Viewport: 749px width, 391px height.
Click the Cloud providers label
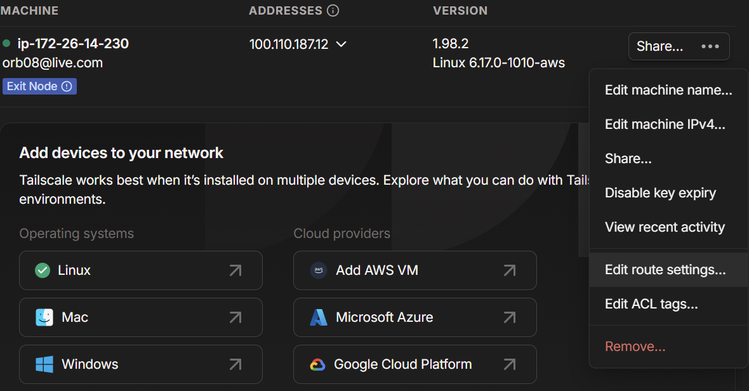341,234
